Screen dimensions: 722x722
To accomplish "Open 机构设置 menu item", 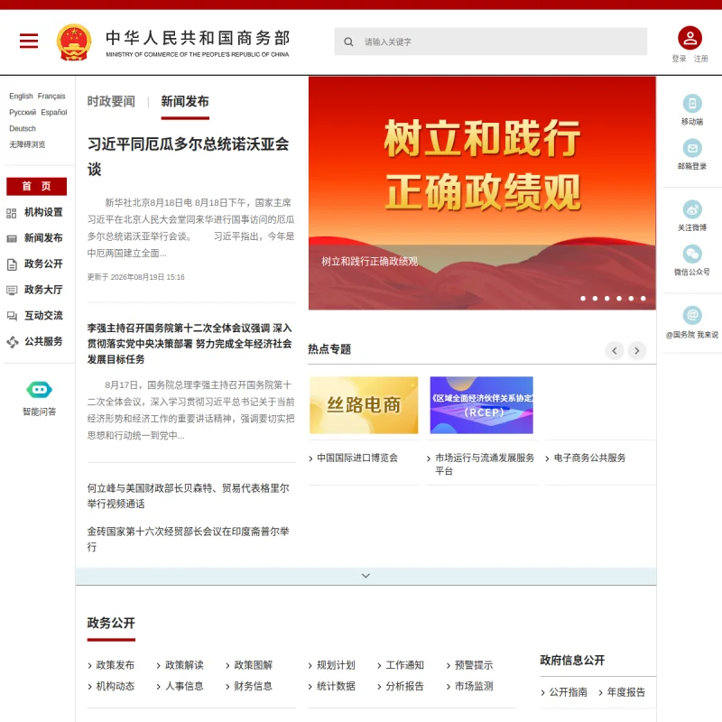I will 43,212.
